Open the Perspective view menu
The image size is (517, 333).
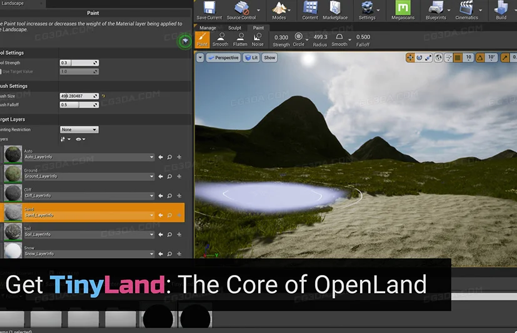click(223, 57)
